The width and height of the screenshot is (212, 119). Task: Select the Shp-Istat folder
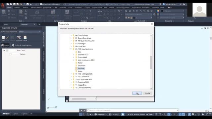click(81, 68)
